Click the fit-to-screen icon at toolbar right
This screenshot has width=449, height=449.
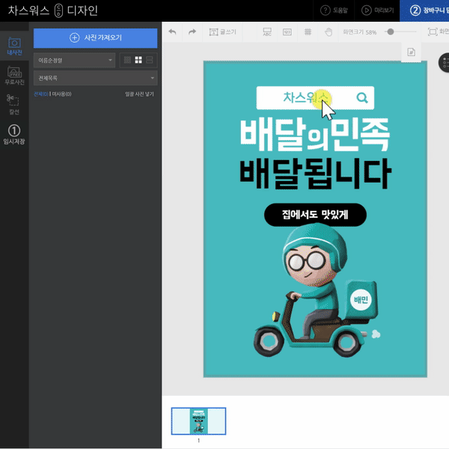[433, 31]
